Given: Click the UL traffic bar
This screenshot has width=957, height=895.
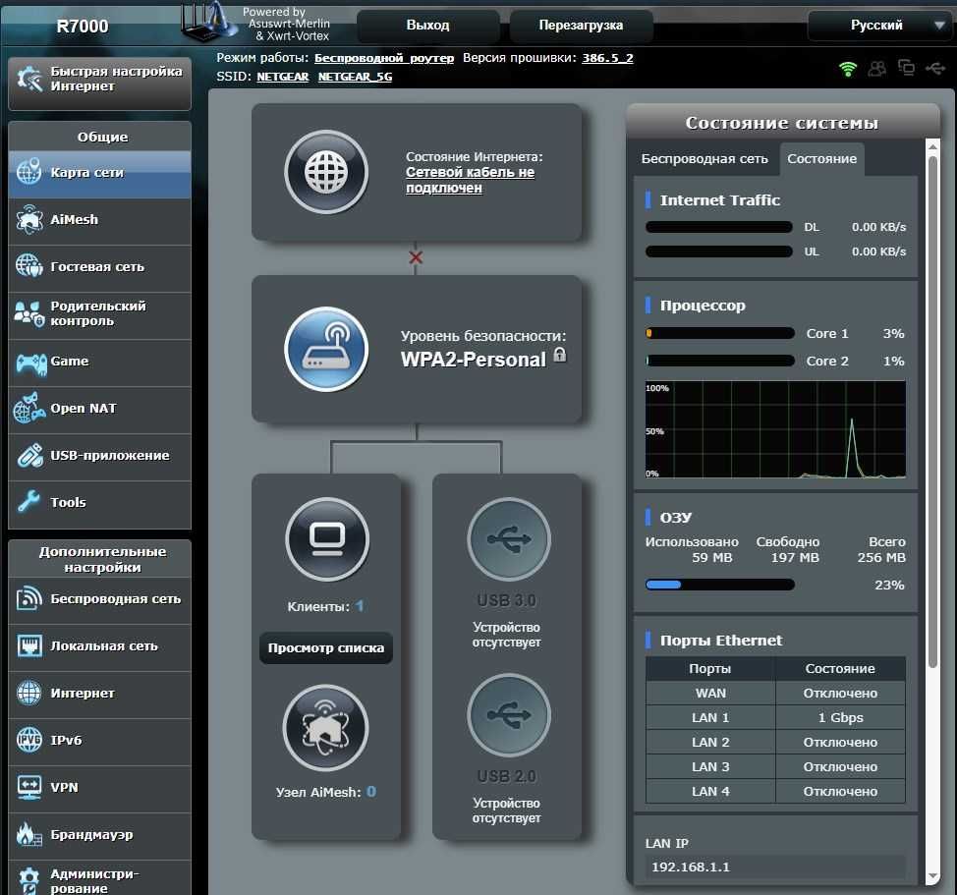Looking at the screenshot, I should (x=719, y=252).
